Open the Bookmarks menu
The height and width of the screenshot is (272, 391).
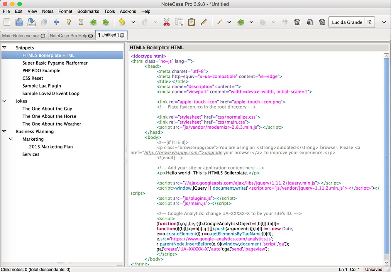[x=88, y=11]
